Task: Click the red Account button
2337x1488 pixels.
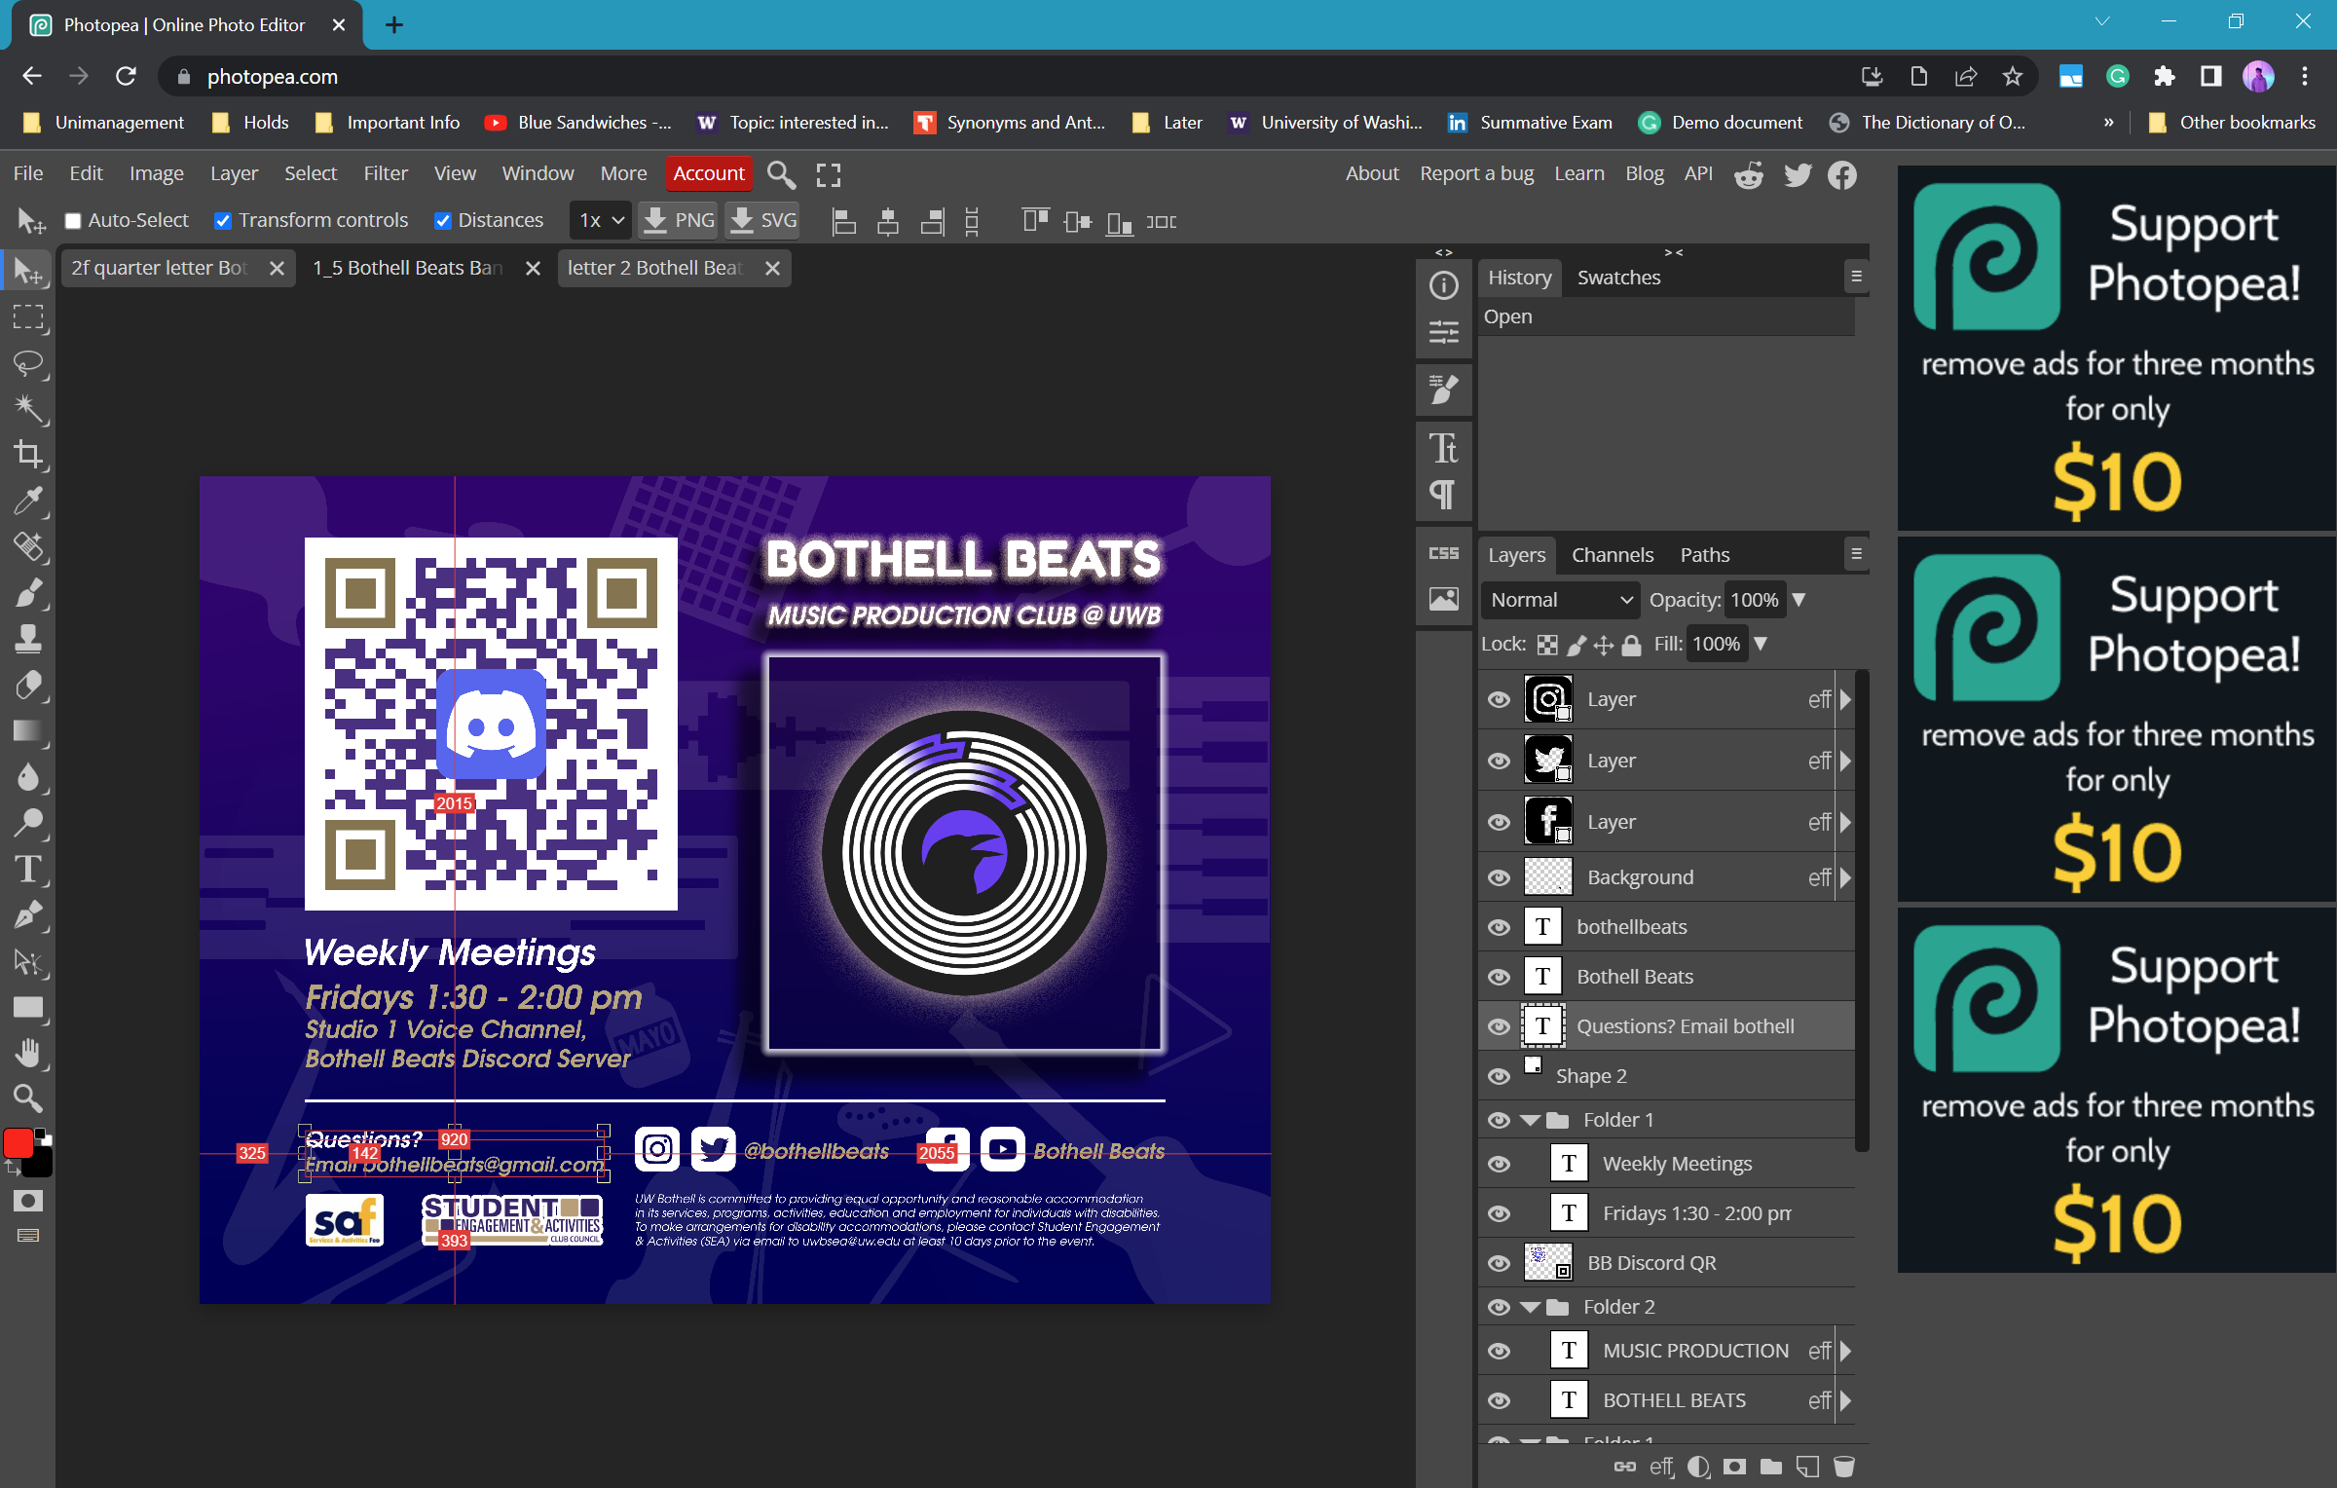Action: (709, 173)
